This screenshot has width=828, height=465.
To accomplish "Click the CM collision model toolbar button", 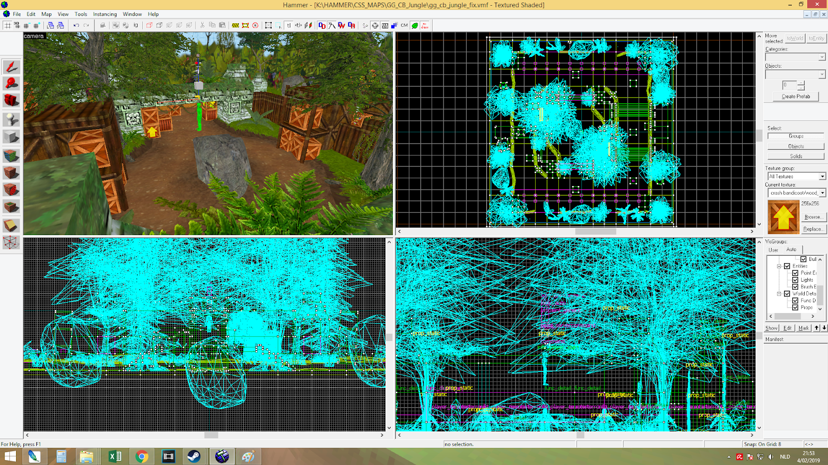I will [404, 25].
